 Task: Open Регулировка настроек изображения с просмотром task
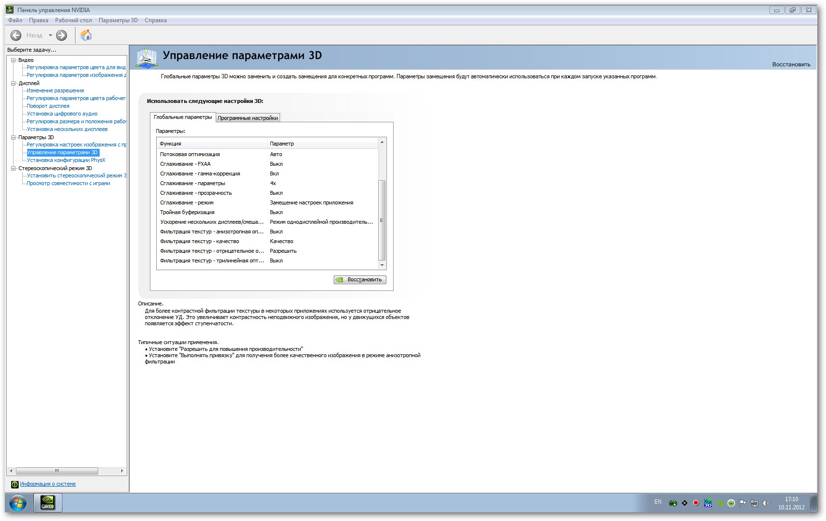[x=76, y=145]
